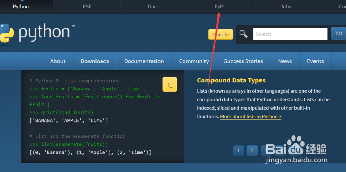Open the PyPI tab
The width and height of the screenshot is (346, 172).
[x=219, y=7]
